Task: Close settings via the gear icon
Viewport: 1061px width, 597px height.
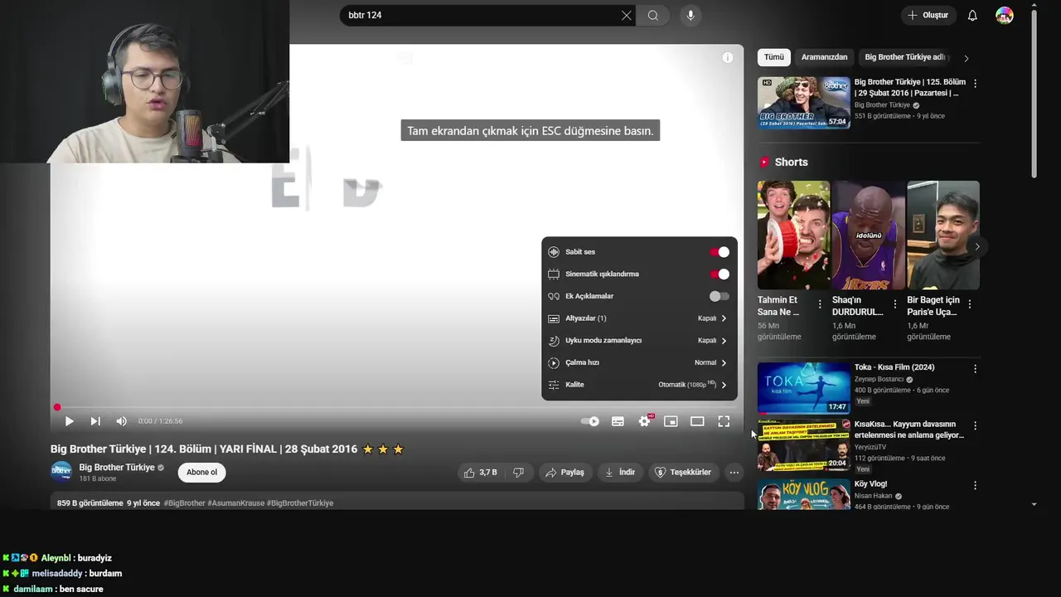Action: [645, 421]
